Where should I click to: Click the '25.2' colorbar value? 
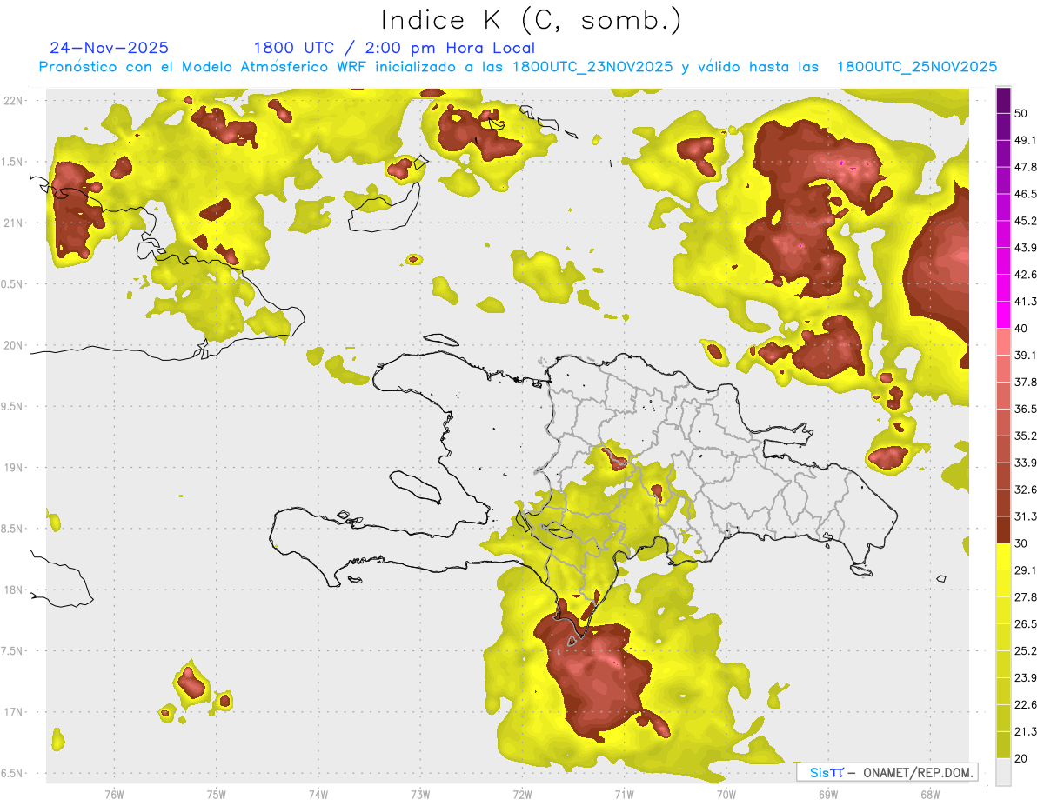coord(1026,650)
